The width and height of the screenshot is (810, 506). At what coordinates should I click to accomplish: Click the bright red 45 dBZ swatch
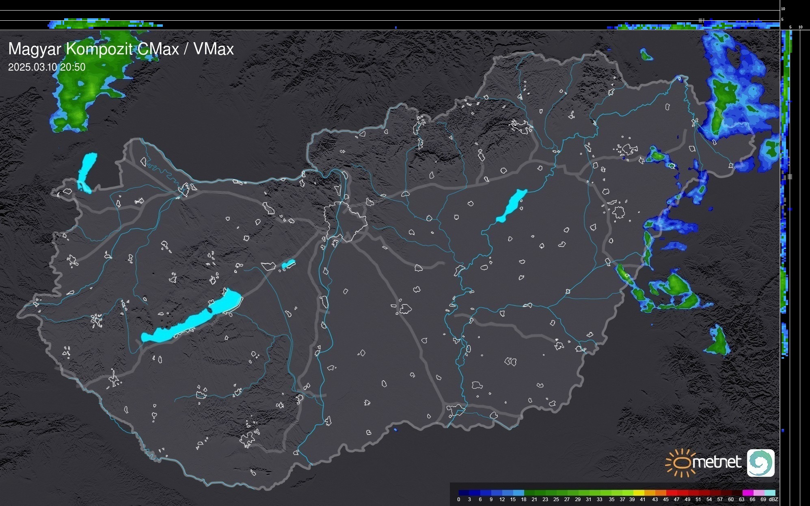(672, 493)
